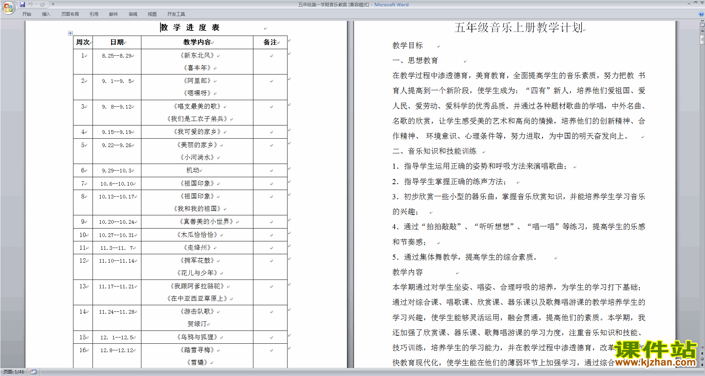This screenshot has height=376, width=705.
Task: Click the text 《游击队歌》
Action: tap(197, 311)
